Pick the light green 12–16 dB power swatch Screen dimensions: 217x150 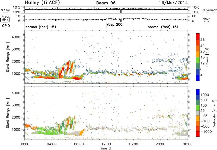click(x=198, y=60)
